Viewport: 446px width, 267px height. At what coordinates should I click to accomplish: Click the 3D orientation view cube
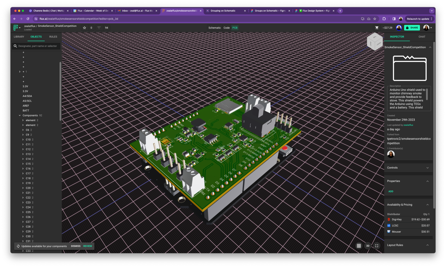[x=374, y=42]
